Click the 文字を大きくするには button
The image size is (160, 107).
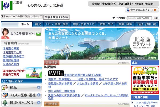(57, 17)
